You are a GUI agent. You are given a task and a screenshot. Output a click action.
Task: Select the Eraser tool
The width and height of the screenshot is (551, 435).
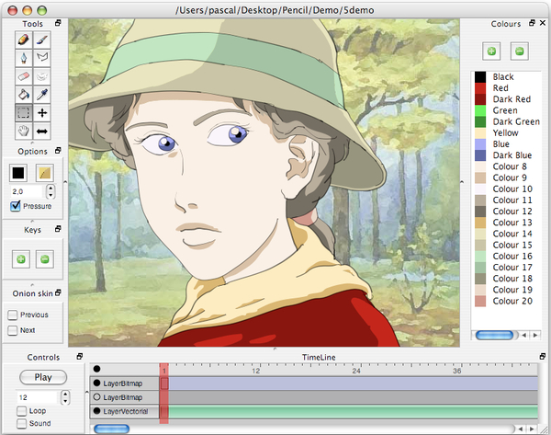point(22,74)
